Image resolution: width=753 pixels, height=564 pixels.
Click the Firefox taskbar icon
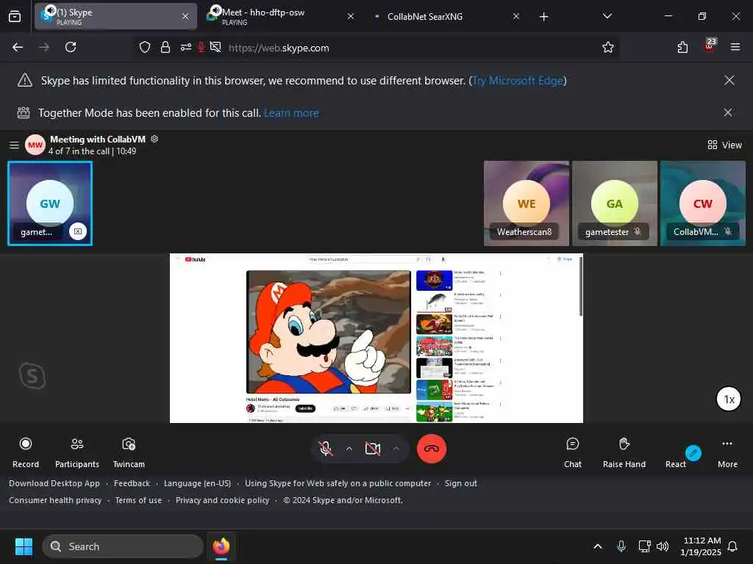(x=221, y=546)
